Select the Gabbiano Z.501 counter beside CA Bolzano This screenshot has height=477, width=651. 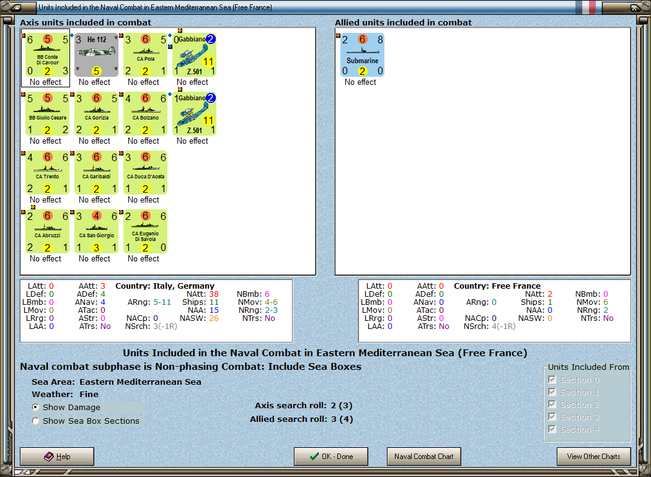pyautogui.click(x=194, y=113)
